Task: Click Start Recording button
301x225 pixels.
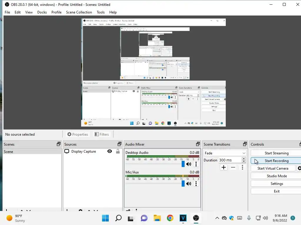Action: tap(276, 161)
